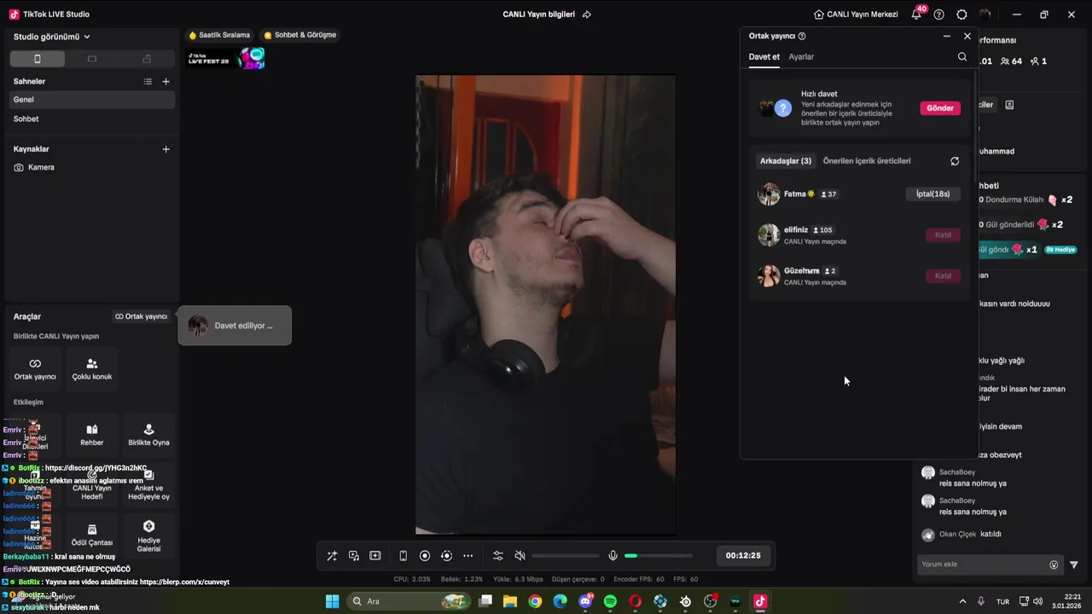1092x614 pixels.
Task: Click Ortak yayıncı link in Araçlar header
Action: 142,316
